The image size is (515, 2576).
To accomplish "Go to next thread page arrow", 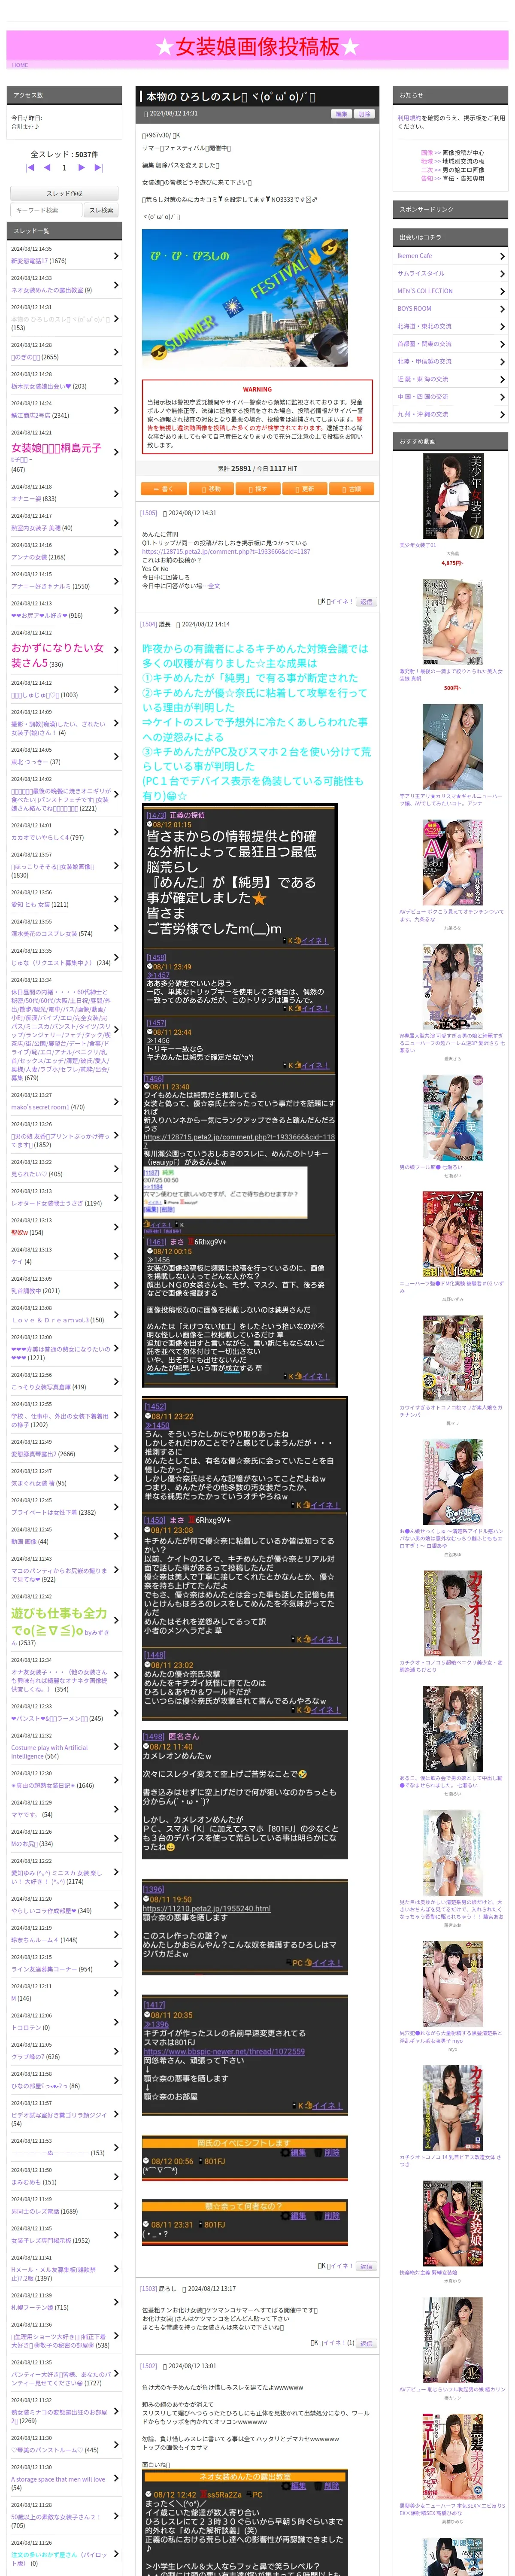I will coord(82,168).
